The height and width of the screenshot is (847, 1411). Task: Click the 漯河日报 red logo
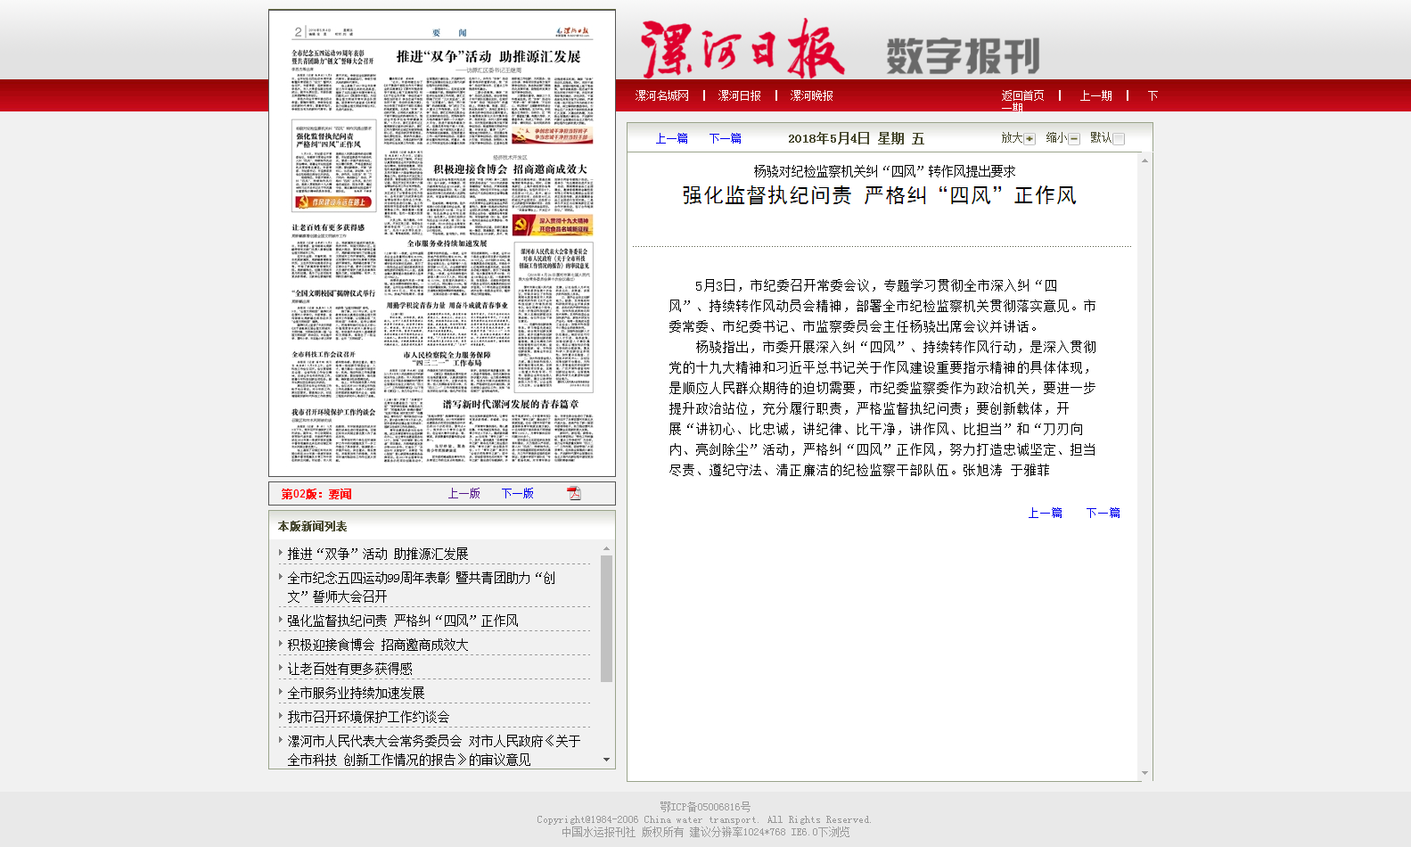tap(742, 49)
